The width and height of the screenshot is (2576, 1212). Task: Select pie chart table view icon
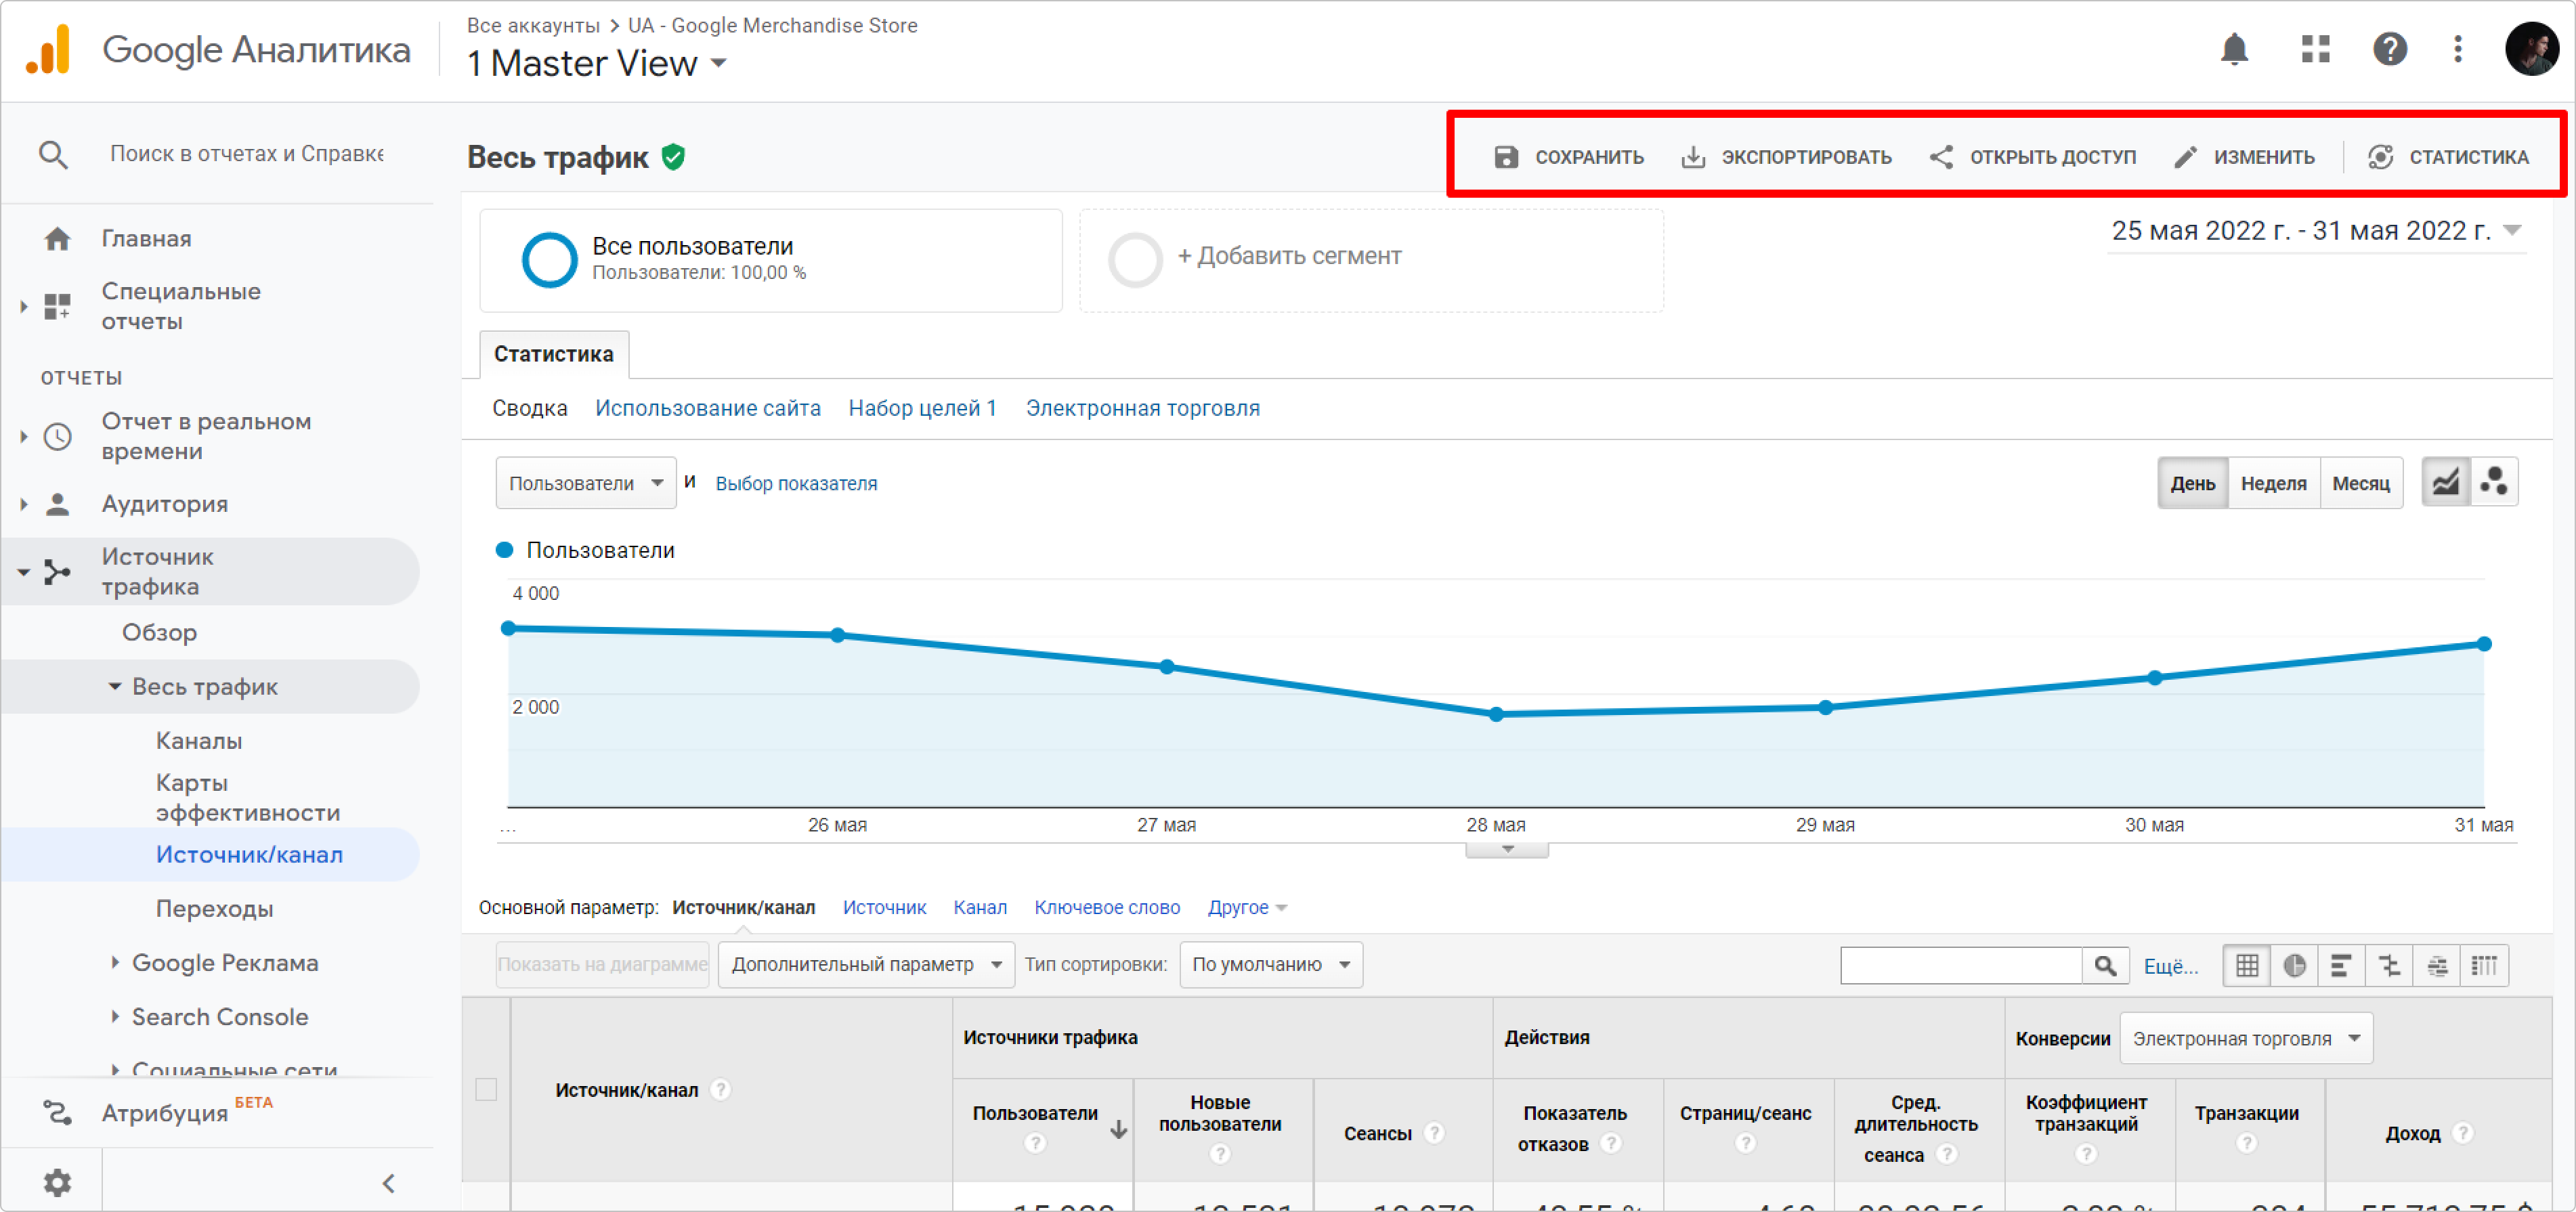point(2294,965)
